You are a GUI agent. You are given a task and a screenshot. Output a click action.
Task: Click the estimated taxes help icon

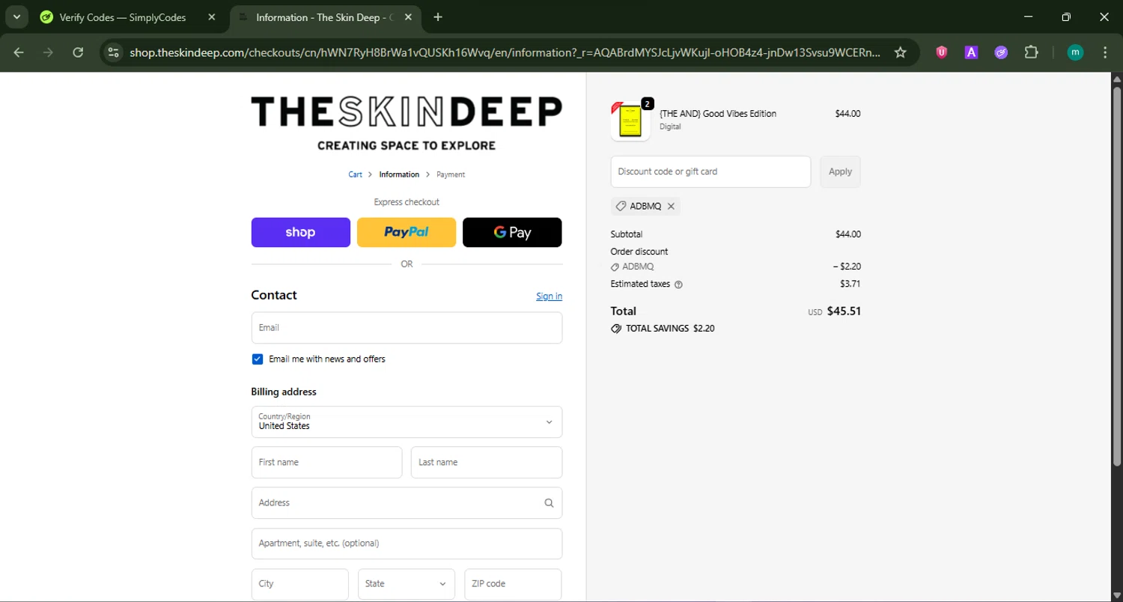click(678, 285)
